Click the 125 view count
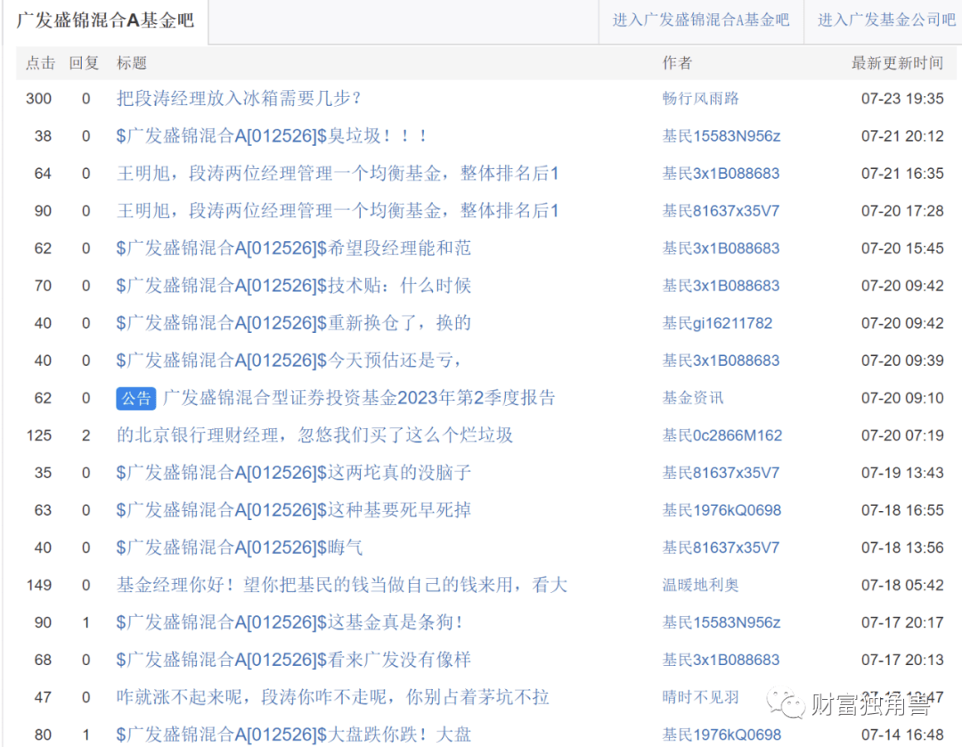The image size is (962, 747). point(38,435)
